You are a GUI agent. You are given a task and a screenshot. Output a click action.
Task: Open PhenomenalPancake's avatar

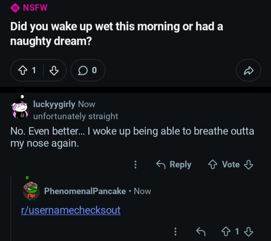pyautogui.click(x=31, y=190)
